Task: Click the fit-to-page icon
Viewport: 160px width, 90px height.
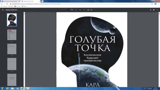Action: [x=88, y=10]
